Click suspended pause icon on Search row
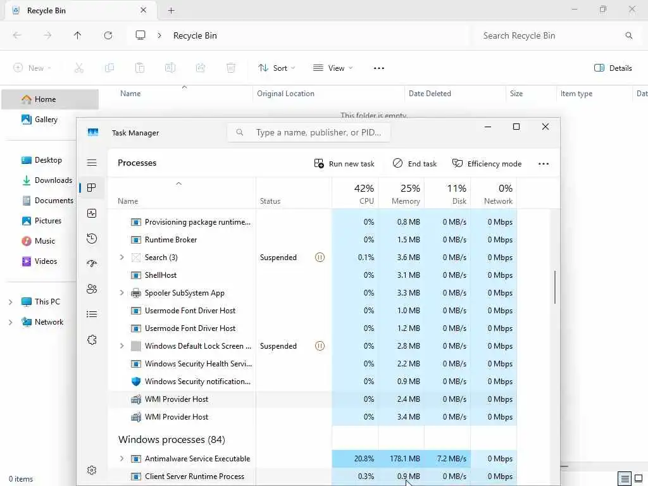 click(320, 257)
